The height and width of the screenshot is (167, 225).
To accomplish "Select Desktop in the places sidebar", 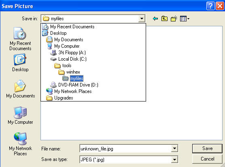I will tap(20, 63).
